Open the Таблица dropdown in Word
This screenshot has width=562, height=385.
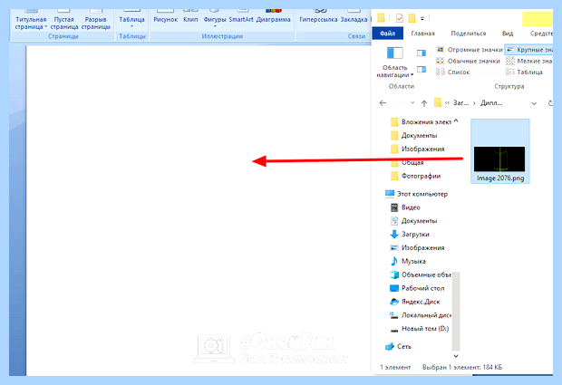tap(131, 20)
